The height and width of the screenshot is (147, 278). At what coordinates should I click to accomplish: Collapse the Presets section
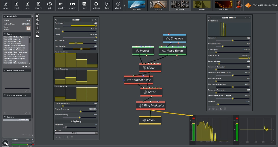pos(5,34)
